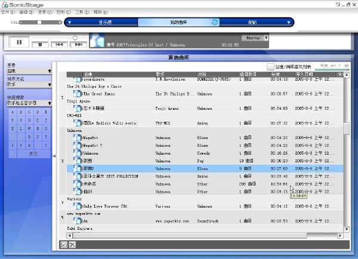Switch to the 我的曲库 tab
The image size is (358, 259).
point(178,23)
